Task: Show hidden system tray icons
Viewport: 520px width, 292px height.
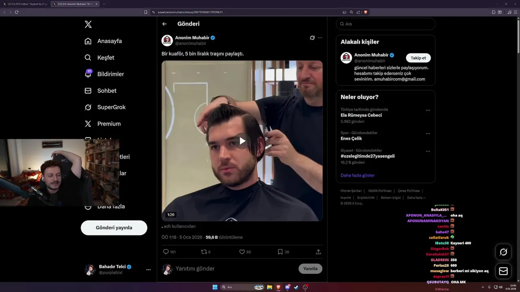Action: (x=483, y=287)
